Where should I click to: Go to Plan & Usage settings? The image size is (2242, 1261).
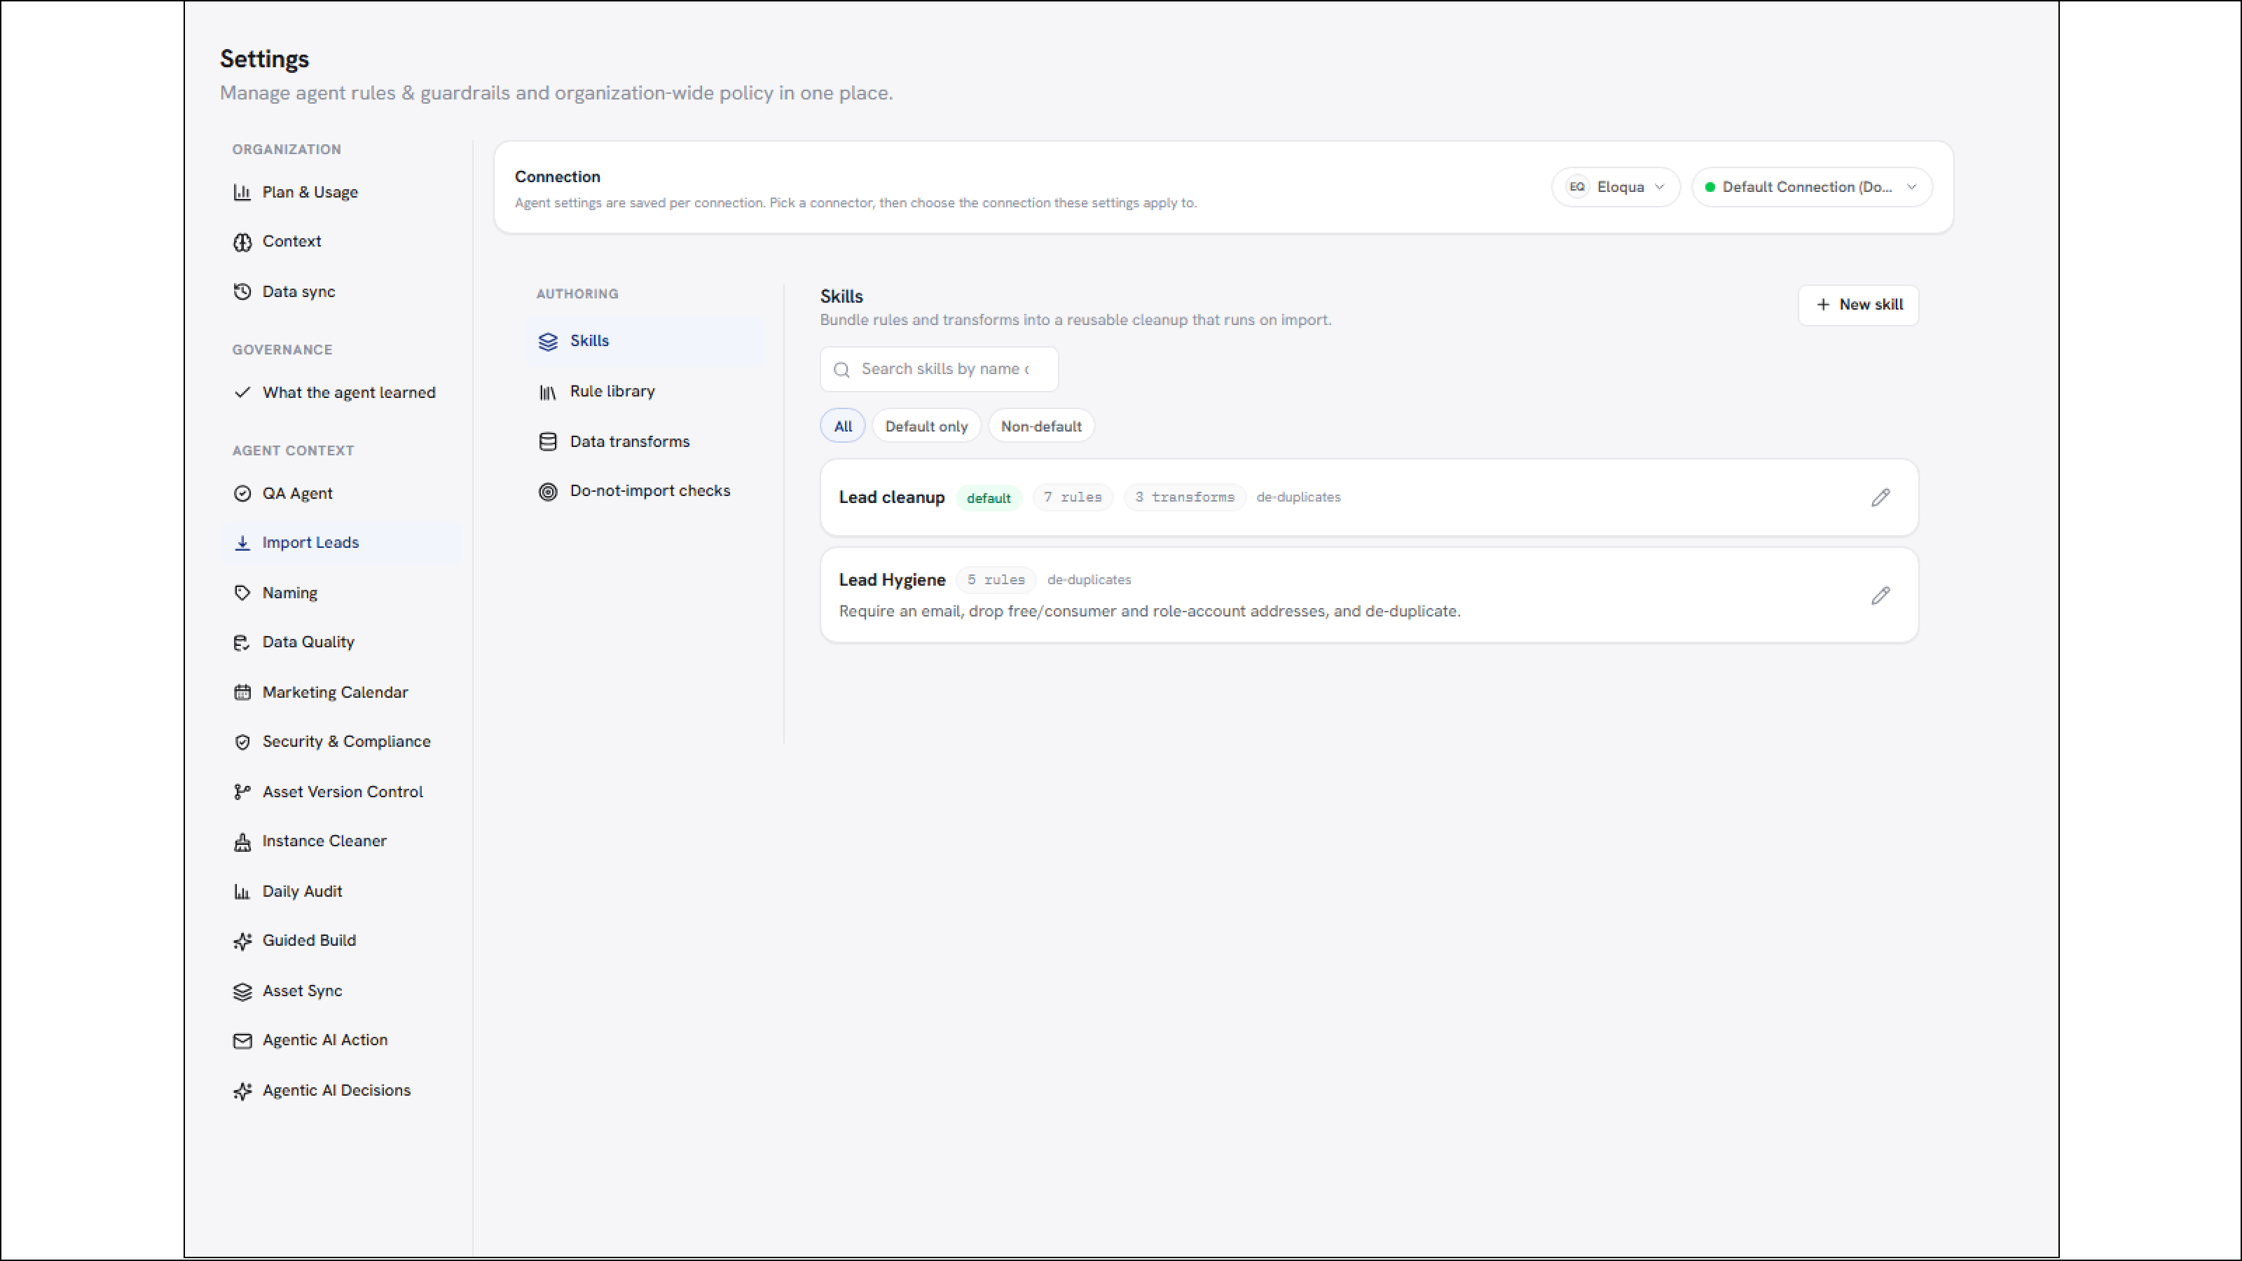click(x=341, y=193)
